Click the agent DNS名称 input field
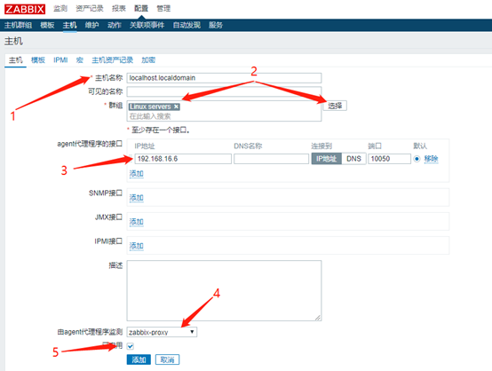 tap(272, 159)
